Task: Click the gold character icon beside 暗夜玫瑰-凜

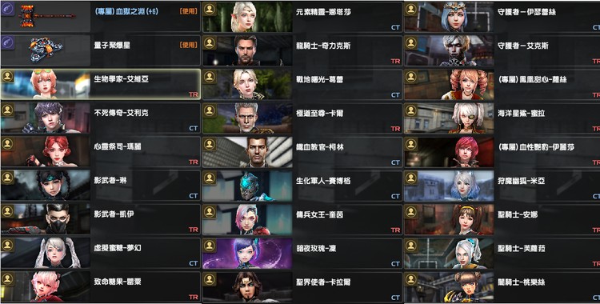Action: [x=210, y=245]
